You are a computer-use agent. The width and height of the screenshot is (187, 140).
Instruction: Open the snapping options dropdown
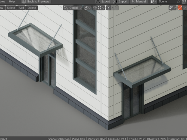coord(101,8)
